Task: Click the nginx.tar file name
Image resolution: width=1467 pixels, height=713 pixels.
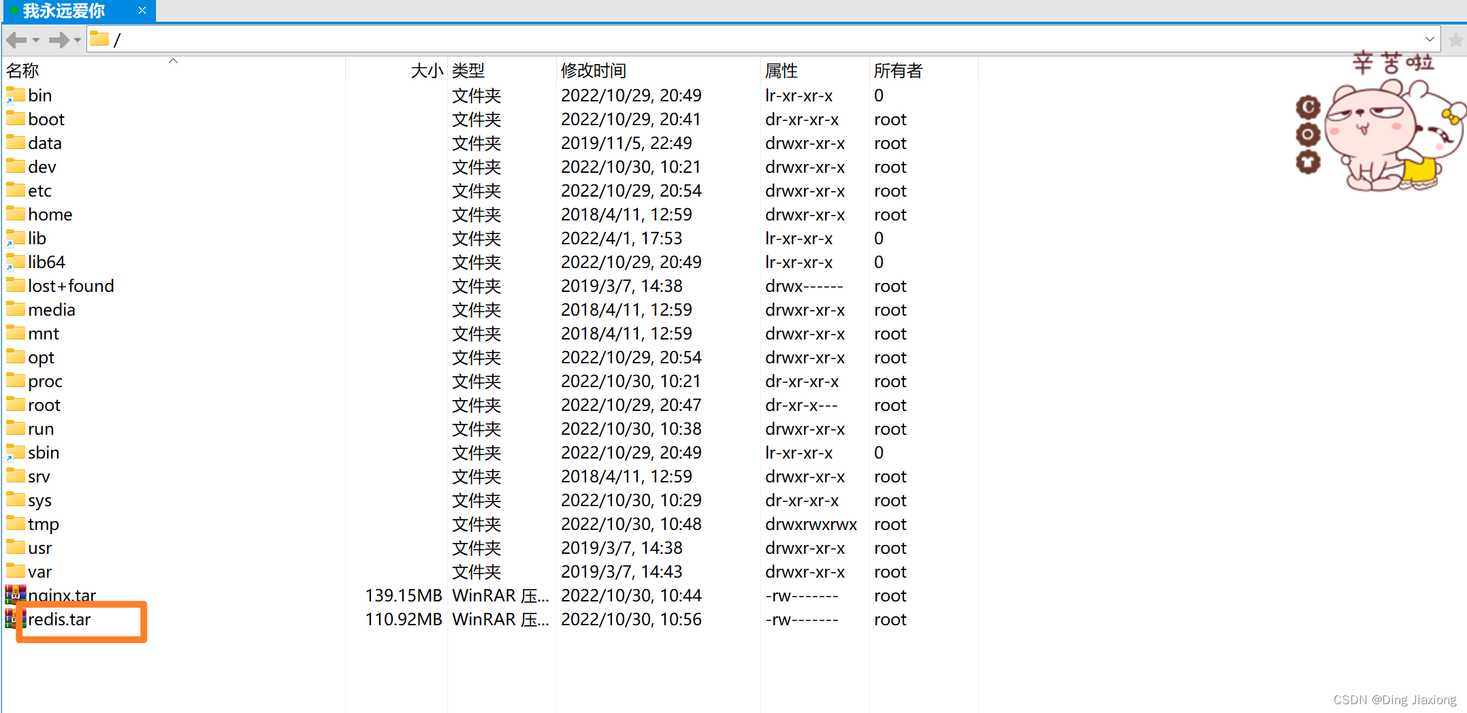Action: 62,595
